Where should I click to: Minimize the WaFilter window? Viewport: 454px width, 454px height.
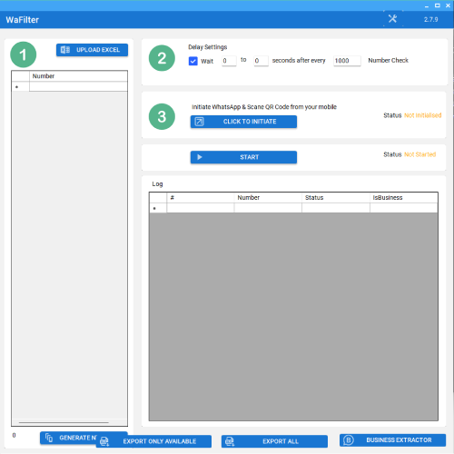click(427, 5)
